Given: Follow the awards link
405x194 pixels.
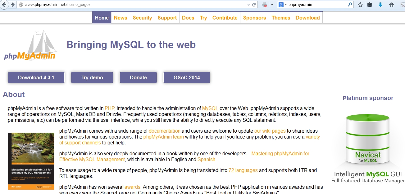Looking at the screenshot, I should click(x=133, y=187).
